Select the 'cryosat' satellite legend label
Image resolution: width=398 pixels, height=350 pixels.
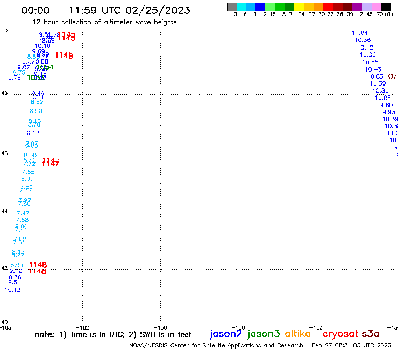pos(340,334)
